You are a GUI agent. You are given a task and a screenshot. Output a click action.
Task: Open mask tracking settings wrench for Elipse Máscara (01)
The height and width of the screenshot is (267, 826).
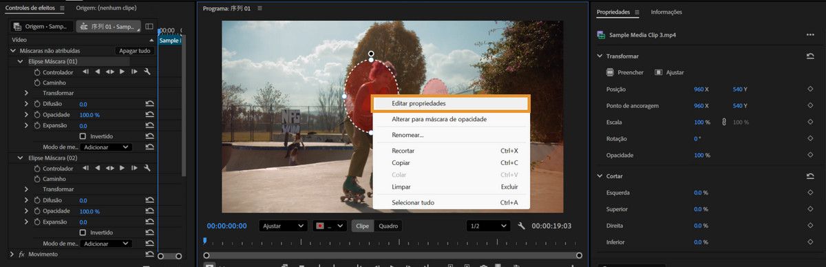pos(147,72)
